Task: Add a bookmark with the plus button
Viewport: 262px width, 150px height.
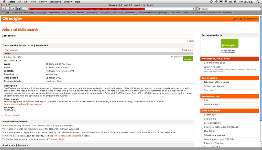Action: click(24, 9)
